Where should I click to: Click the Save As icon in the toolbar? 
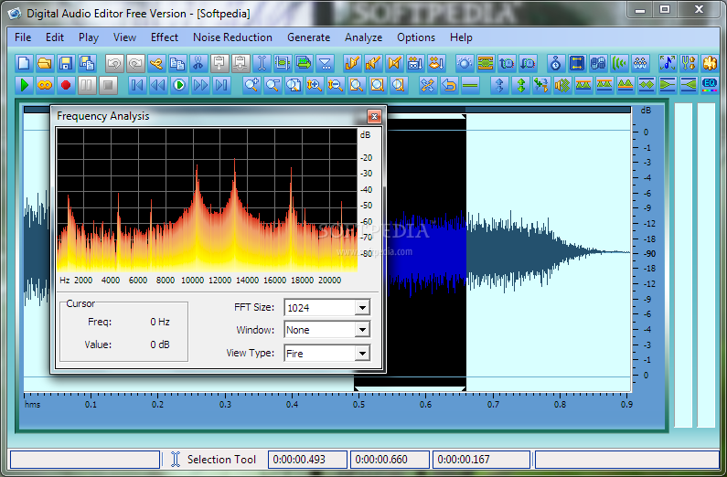(87, 63)
